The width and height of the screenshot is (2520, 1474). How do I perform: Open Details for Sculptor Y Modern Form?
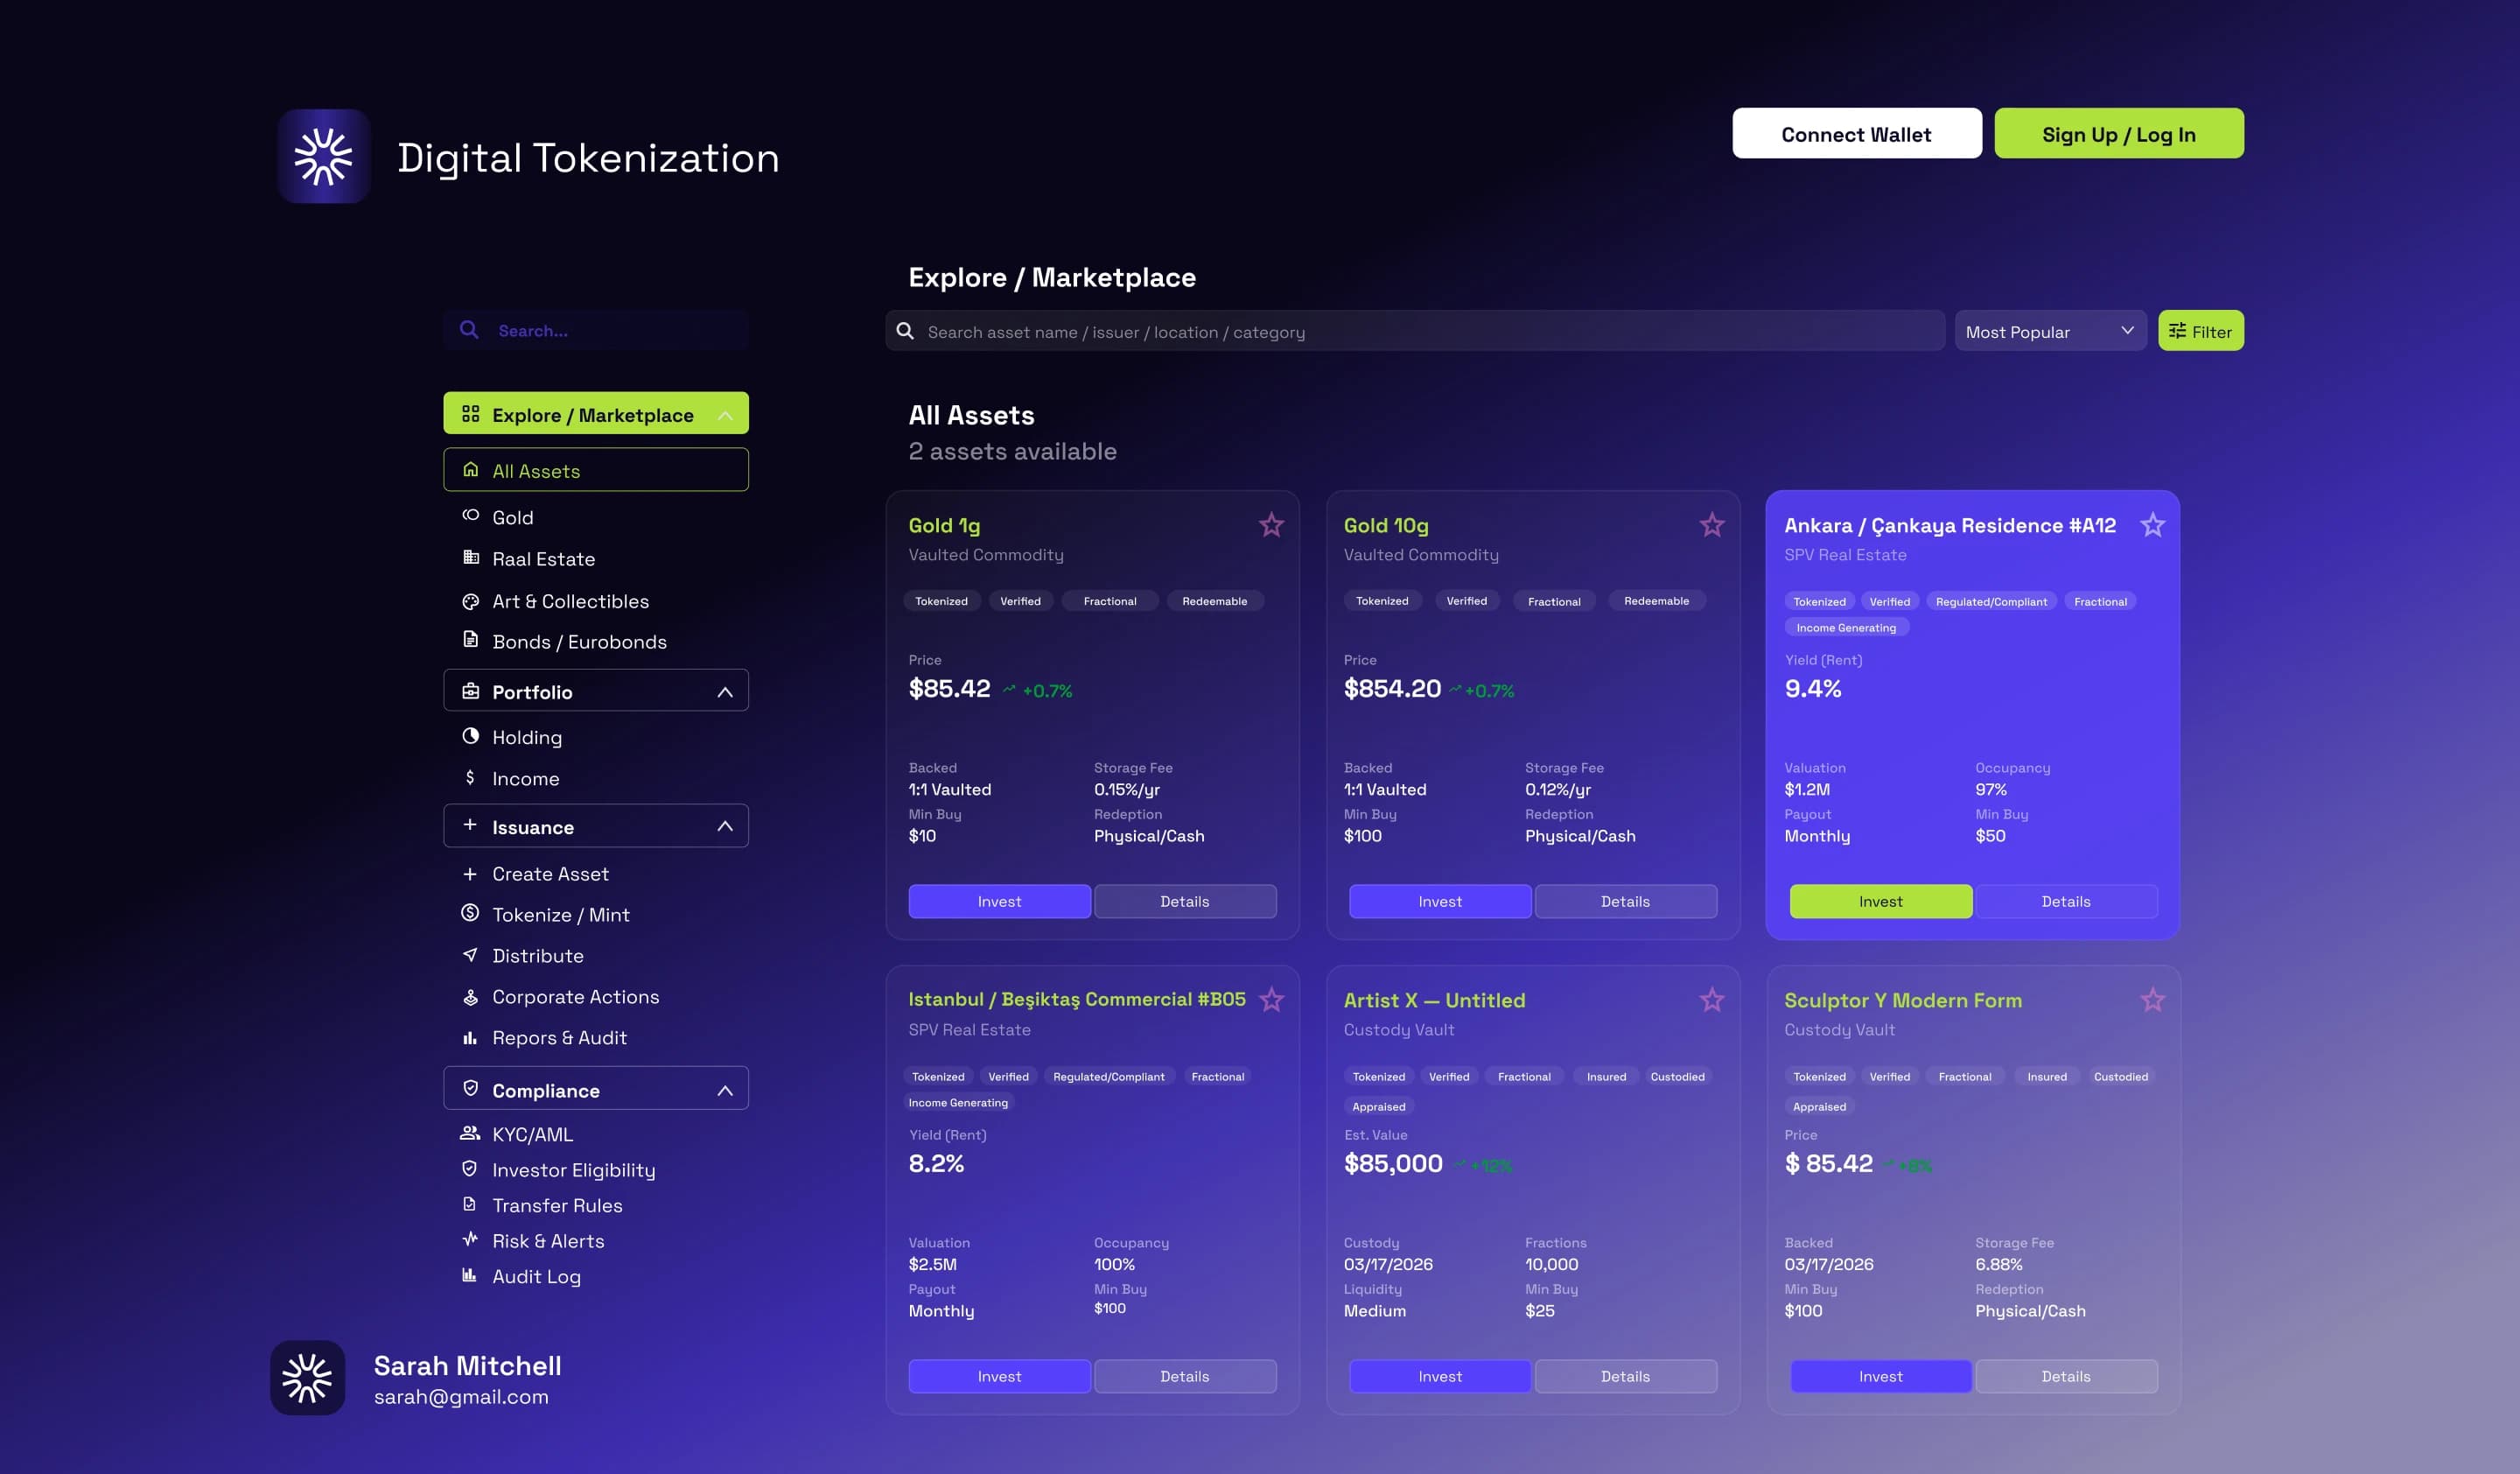2066,1376
